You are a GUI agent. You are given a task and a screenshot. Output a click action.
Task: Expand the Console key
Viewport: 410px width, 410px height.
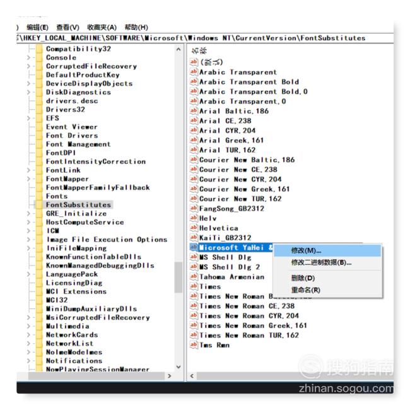[29, 57]
